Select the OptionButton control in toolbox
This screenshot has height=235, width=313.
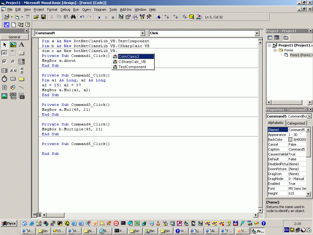tap(13, 62)
